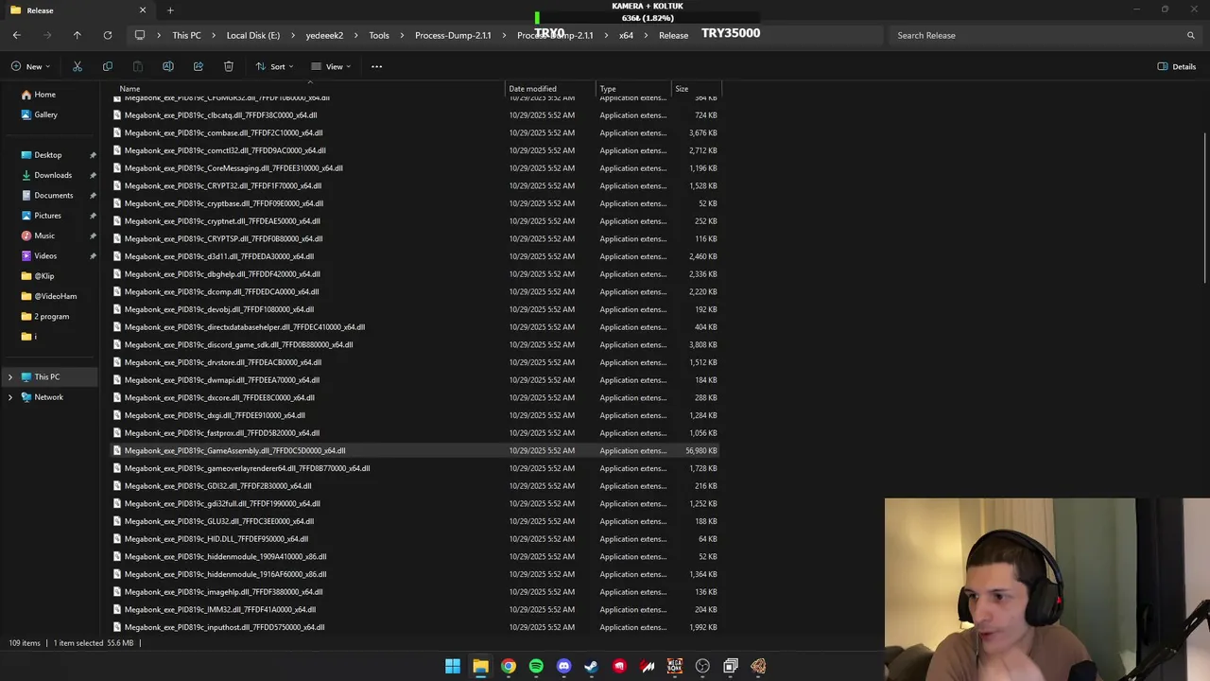Open Videos quick access folder
This screenshot has height=681, width=1210.
click(45, 255)
